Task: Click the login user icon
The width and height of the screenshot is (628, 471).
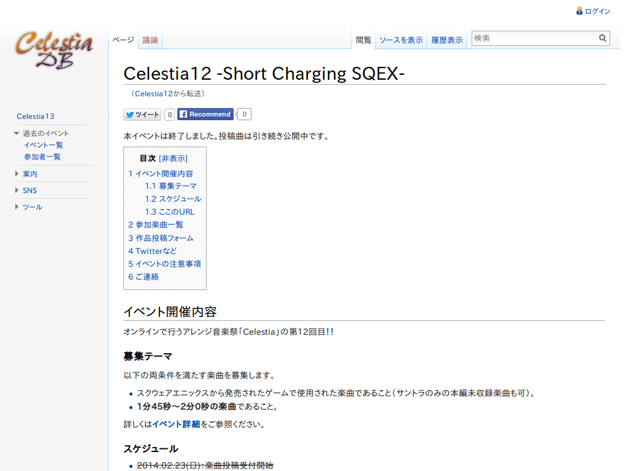Action: tap(579, 11)
